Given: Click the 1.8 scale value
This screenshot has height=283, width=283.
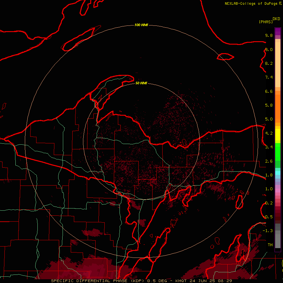Looking at the screenshot, I should click(x=269, y=175).
